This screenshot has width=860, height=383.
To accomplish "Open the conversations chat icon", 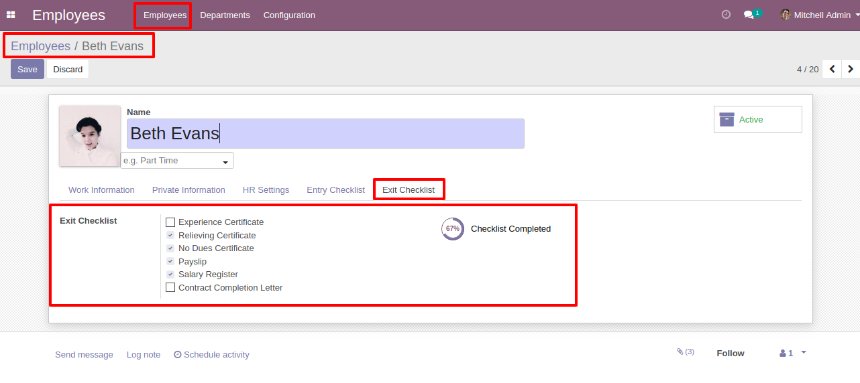I will 749,15.
